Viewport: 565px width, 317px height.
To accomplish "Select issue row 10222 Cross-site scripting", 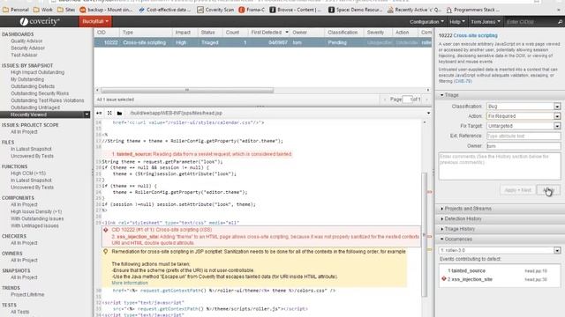I will [263, 42].
